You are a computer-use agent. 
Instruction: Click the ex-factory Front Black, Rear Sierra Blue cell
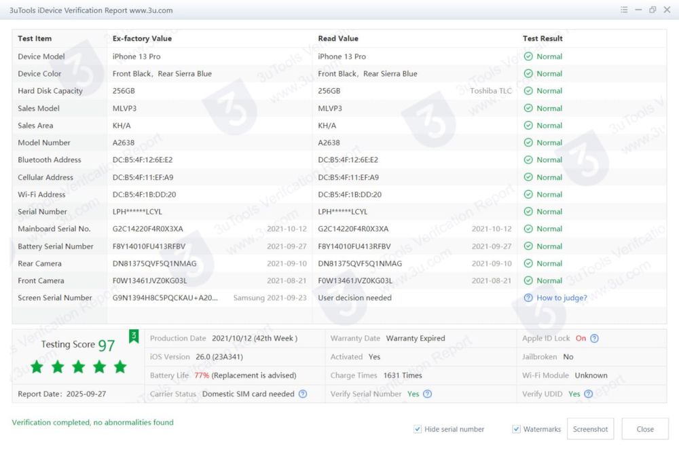(x=162, y=73)
